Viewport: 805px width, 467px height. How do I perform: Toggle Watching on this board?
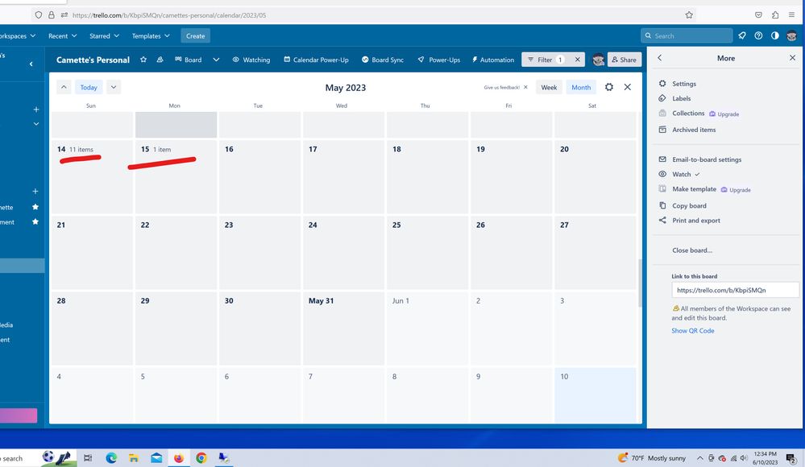pyautogui.click(x=251, y=60)
